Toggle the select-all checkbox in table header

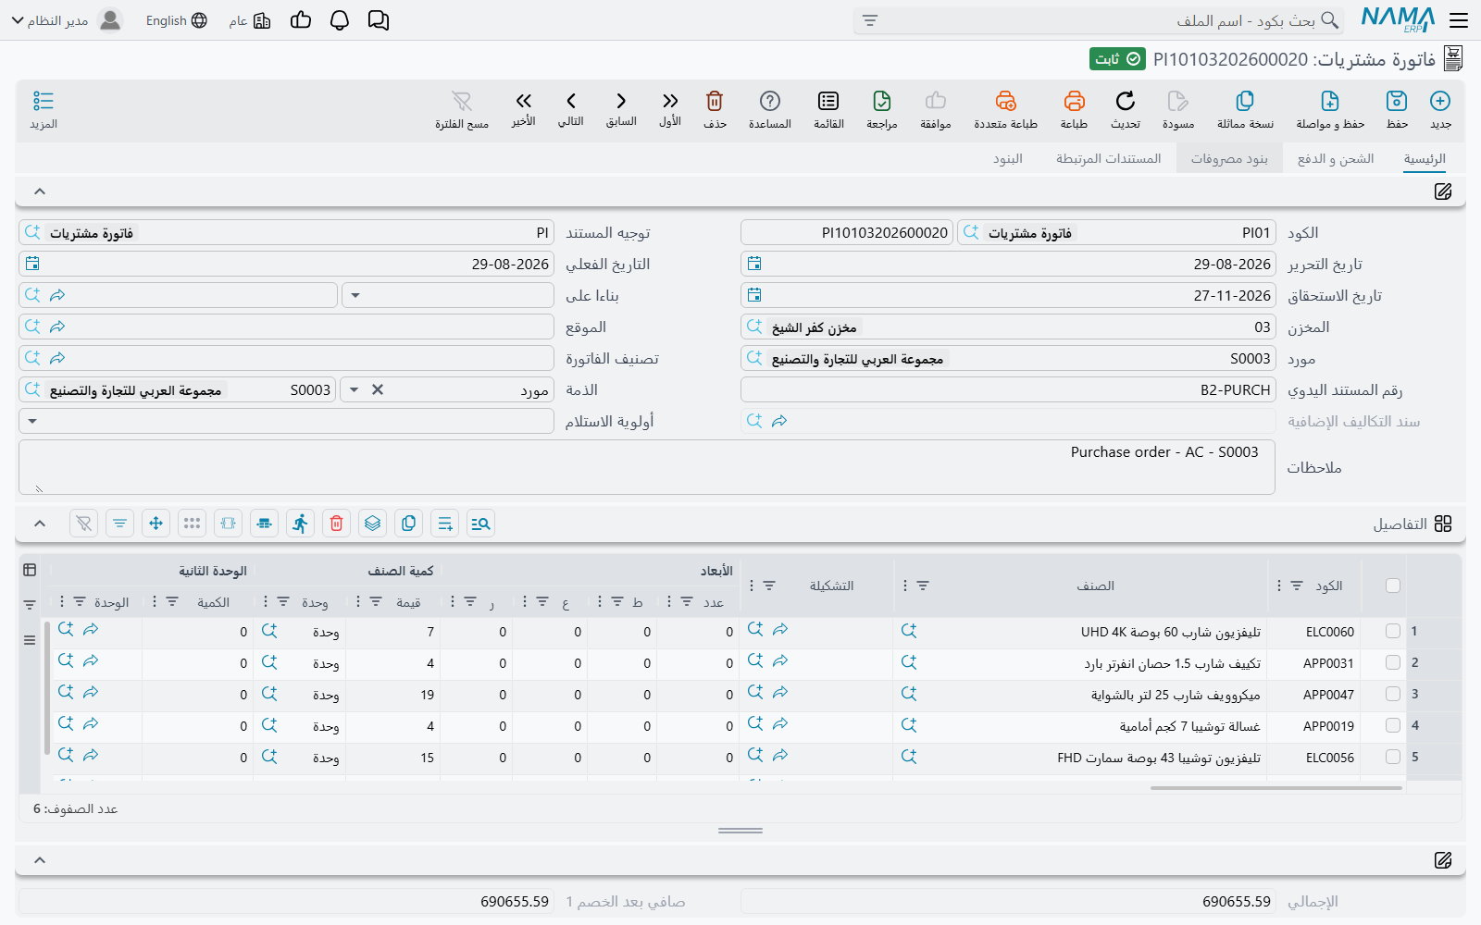[1393, 586]
